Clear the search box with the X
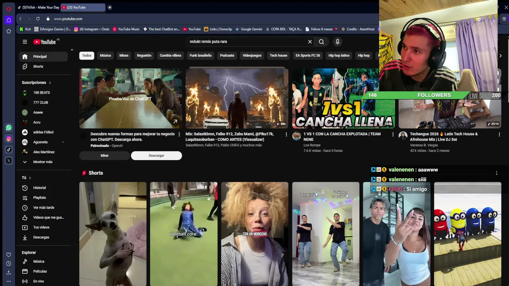This screenshot has height=286, width=509. 310,42
